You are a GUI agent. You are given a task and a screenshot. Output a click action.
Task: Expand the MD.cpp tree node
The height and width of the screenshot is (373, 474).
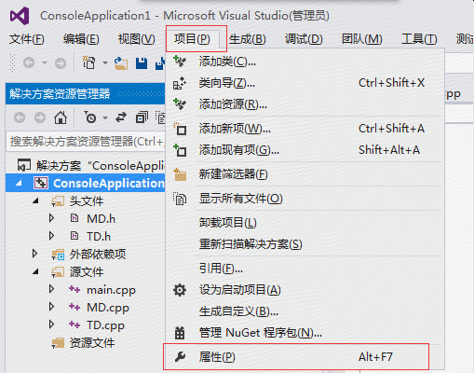click(52, 307)
